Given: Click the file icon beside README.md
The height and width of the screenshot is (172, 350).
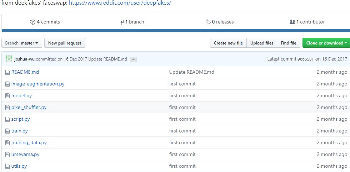Looking at the screenshot, I should (7, 72).
